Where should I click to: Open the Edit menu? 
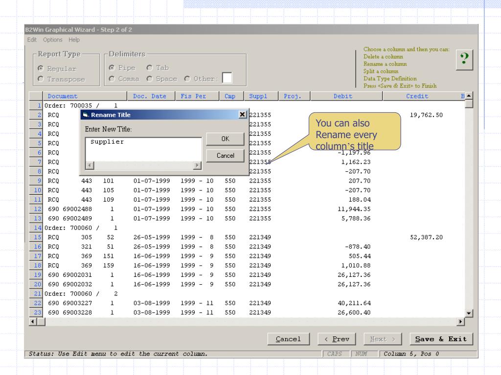point(32,40)
